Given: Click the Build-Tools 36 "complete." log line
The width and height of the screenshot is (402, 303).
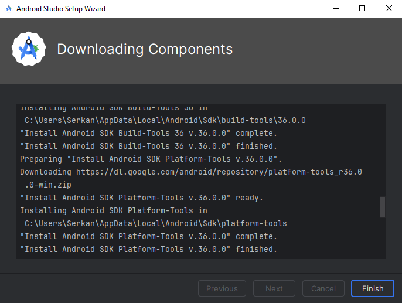Looking at the screenshot, I should [x=148, y=133].
